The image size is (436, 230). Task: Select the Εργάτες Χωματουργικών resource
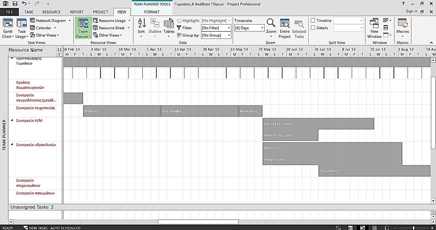pyautogui.click(x=30, y=85)
